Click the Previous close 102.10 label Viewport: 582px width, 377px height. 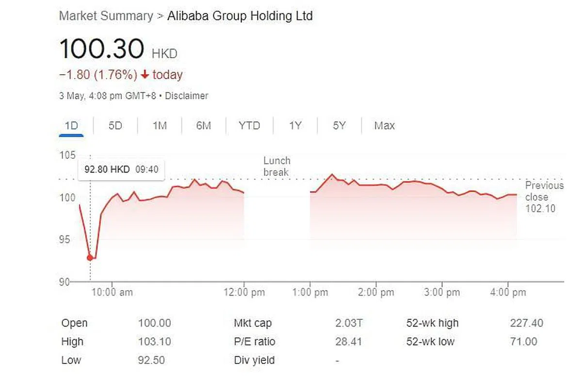pyautogui.click(x=544, y=197)
